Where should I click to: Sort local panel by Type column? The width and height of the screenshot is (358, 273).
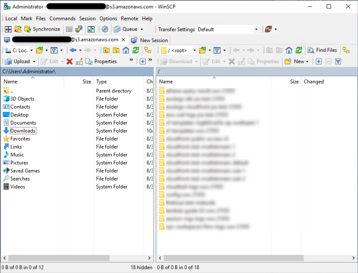(118, 82)
